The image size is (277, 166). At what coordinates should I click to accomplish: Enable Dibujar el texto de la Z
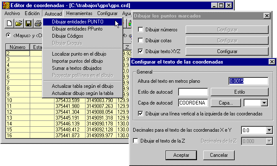tap(135, 141)
